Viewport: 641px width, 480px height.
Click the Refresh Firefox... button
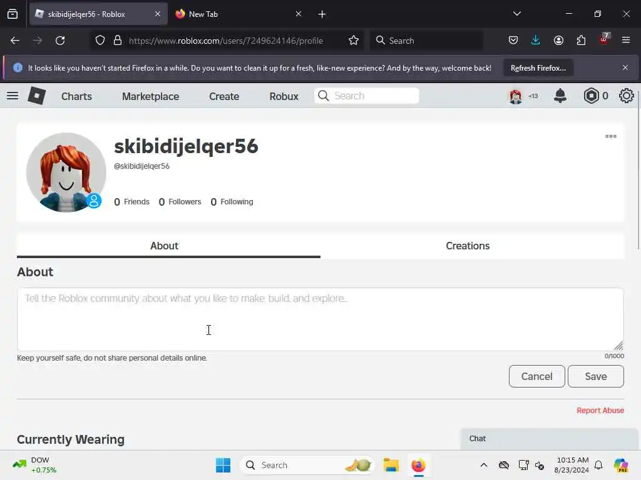click(x=538, y=68)
